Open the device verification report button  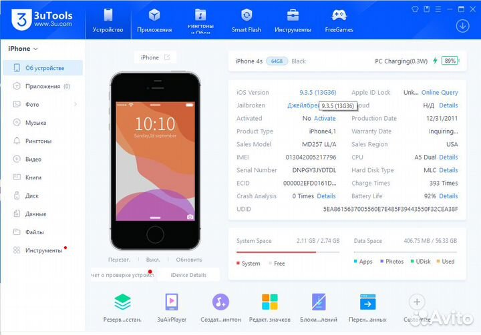click(x=122, y=275)
